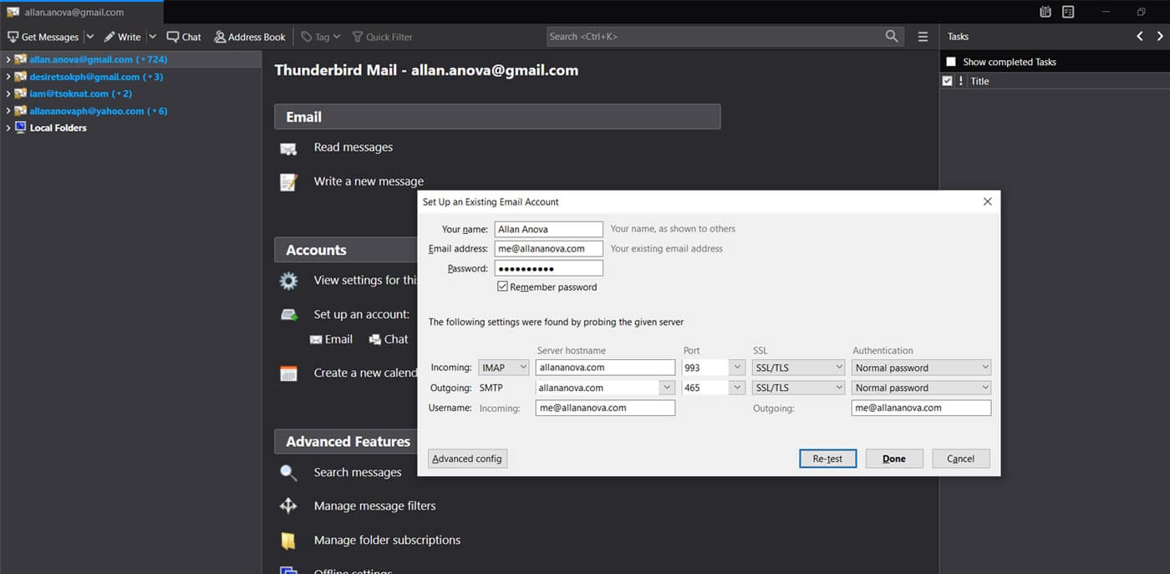Open the Incoming Authentication dropdown
The width and height of the screenshot is (1170, 574).
(922, 368)
